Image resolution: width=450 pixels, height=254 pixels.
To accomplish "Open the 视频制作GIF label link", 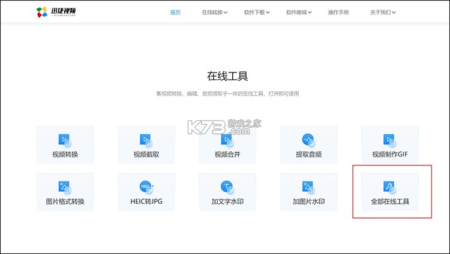I will coord(390,155).
